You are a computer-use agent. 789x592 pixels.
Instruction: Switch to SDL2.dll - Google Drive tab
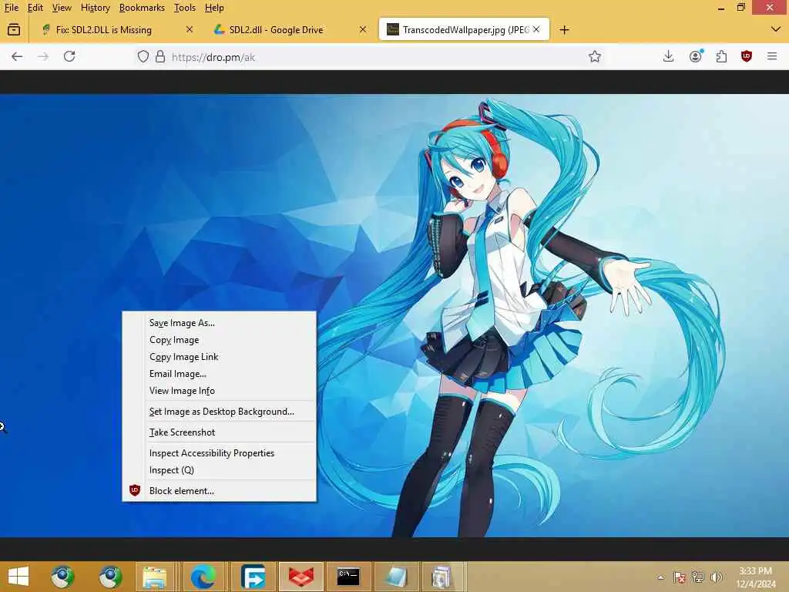pyautogui.click(x=290, y=30)
